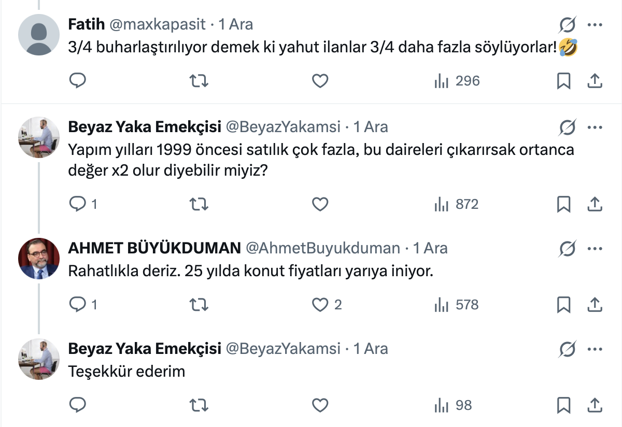Bookmark the Teşekkür ederim tweet
This screenshot has width=622, height=427.
pos(563,405)
